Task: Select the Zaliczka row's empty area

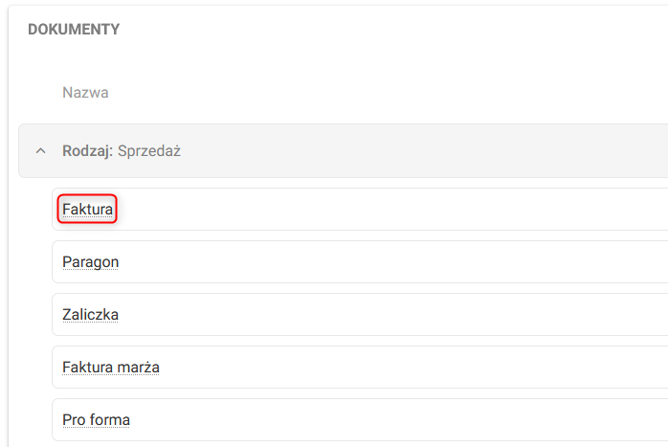Action: coord(383,314)
